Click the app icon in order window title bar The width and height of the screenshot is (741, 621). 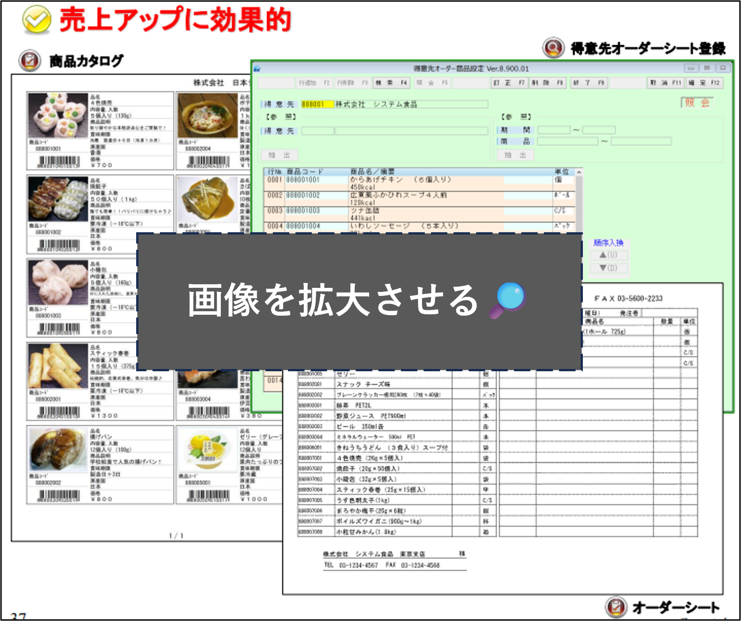(x=257, y=69)
